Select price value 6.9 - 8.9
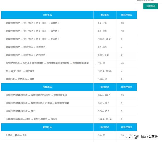This screenshot has height=142, width=162. tap(102, 47)
